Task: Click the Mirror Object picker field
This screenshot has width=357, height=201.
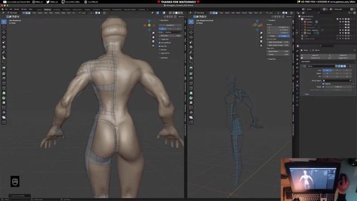Action: 337,80
